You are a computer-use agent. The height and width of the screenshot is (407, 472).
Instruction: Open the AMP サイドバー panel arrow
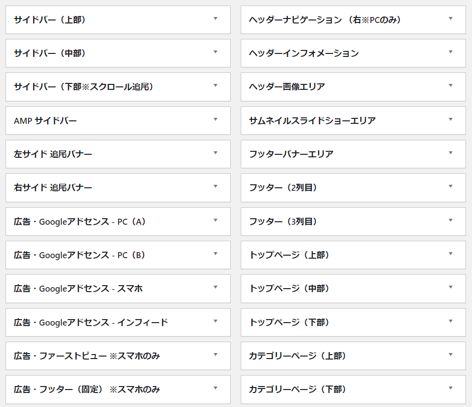click(216, 120)
